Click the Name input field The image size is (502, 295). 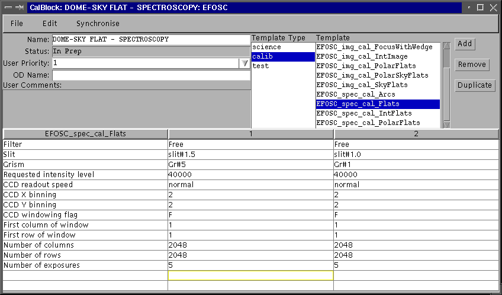pos(151,40)
